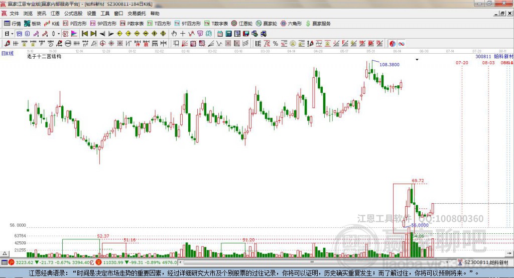The image size is (514, 278).
Task: Open 六角形 hexagon tool
Action: [x=291, y=23]
